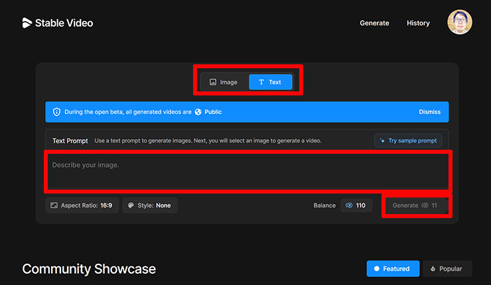This screenshot has width=491, height=285.
Task: Go to History in top navigation
Action: coord(418,23)
